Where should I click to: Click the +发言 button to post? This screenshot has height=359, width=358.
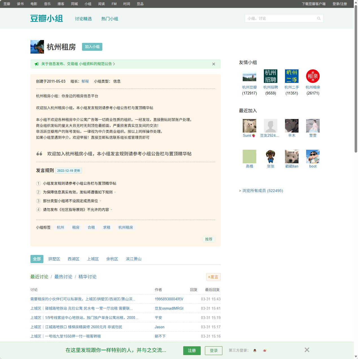(x=213, y=277)
